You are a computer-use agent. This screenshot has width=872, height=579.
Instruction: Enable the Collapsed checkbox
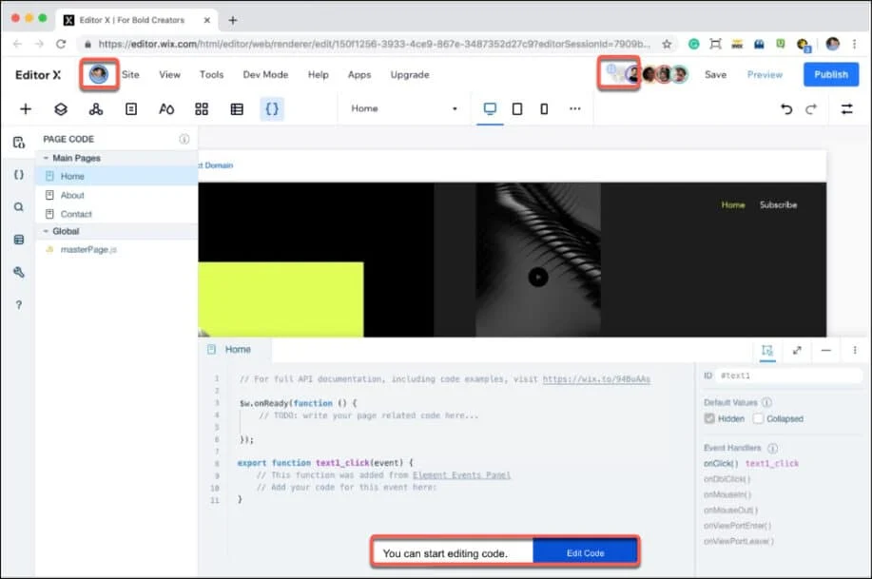758,418
